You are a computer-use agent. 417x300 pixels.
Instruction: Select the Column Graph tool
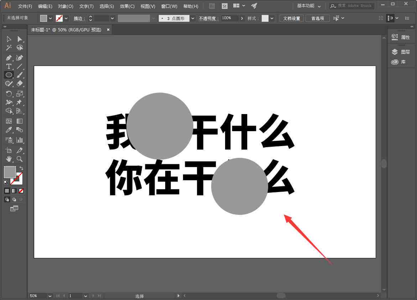20,140
